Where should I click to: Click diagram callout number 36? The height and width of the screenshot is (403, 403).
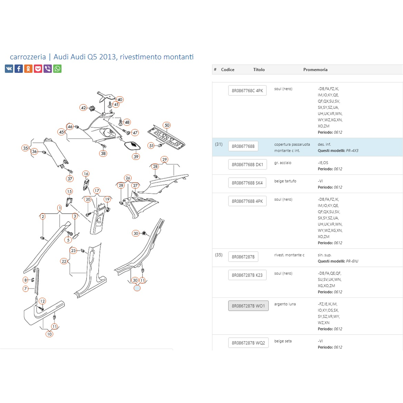pyautogui.click(x=34, y=152)
